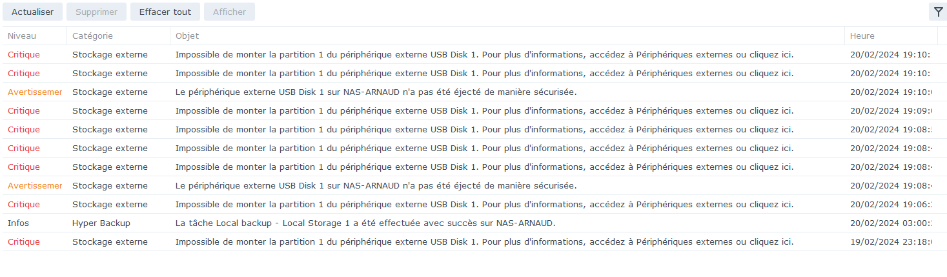The height and width of the screenshot is (277, 947).
Task: Click the Supprimer button
Action: pyautogui.click(x=97, y=12)
